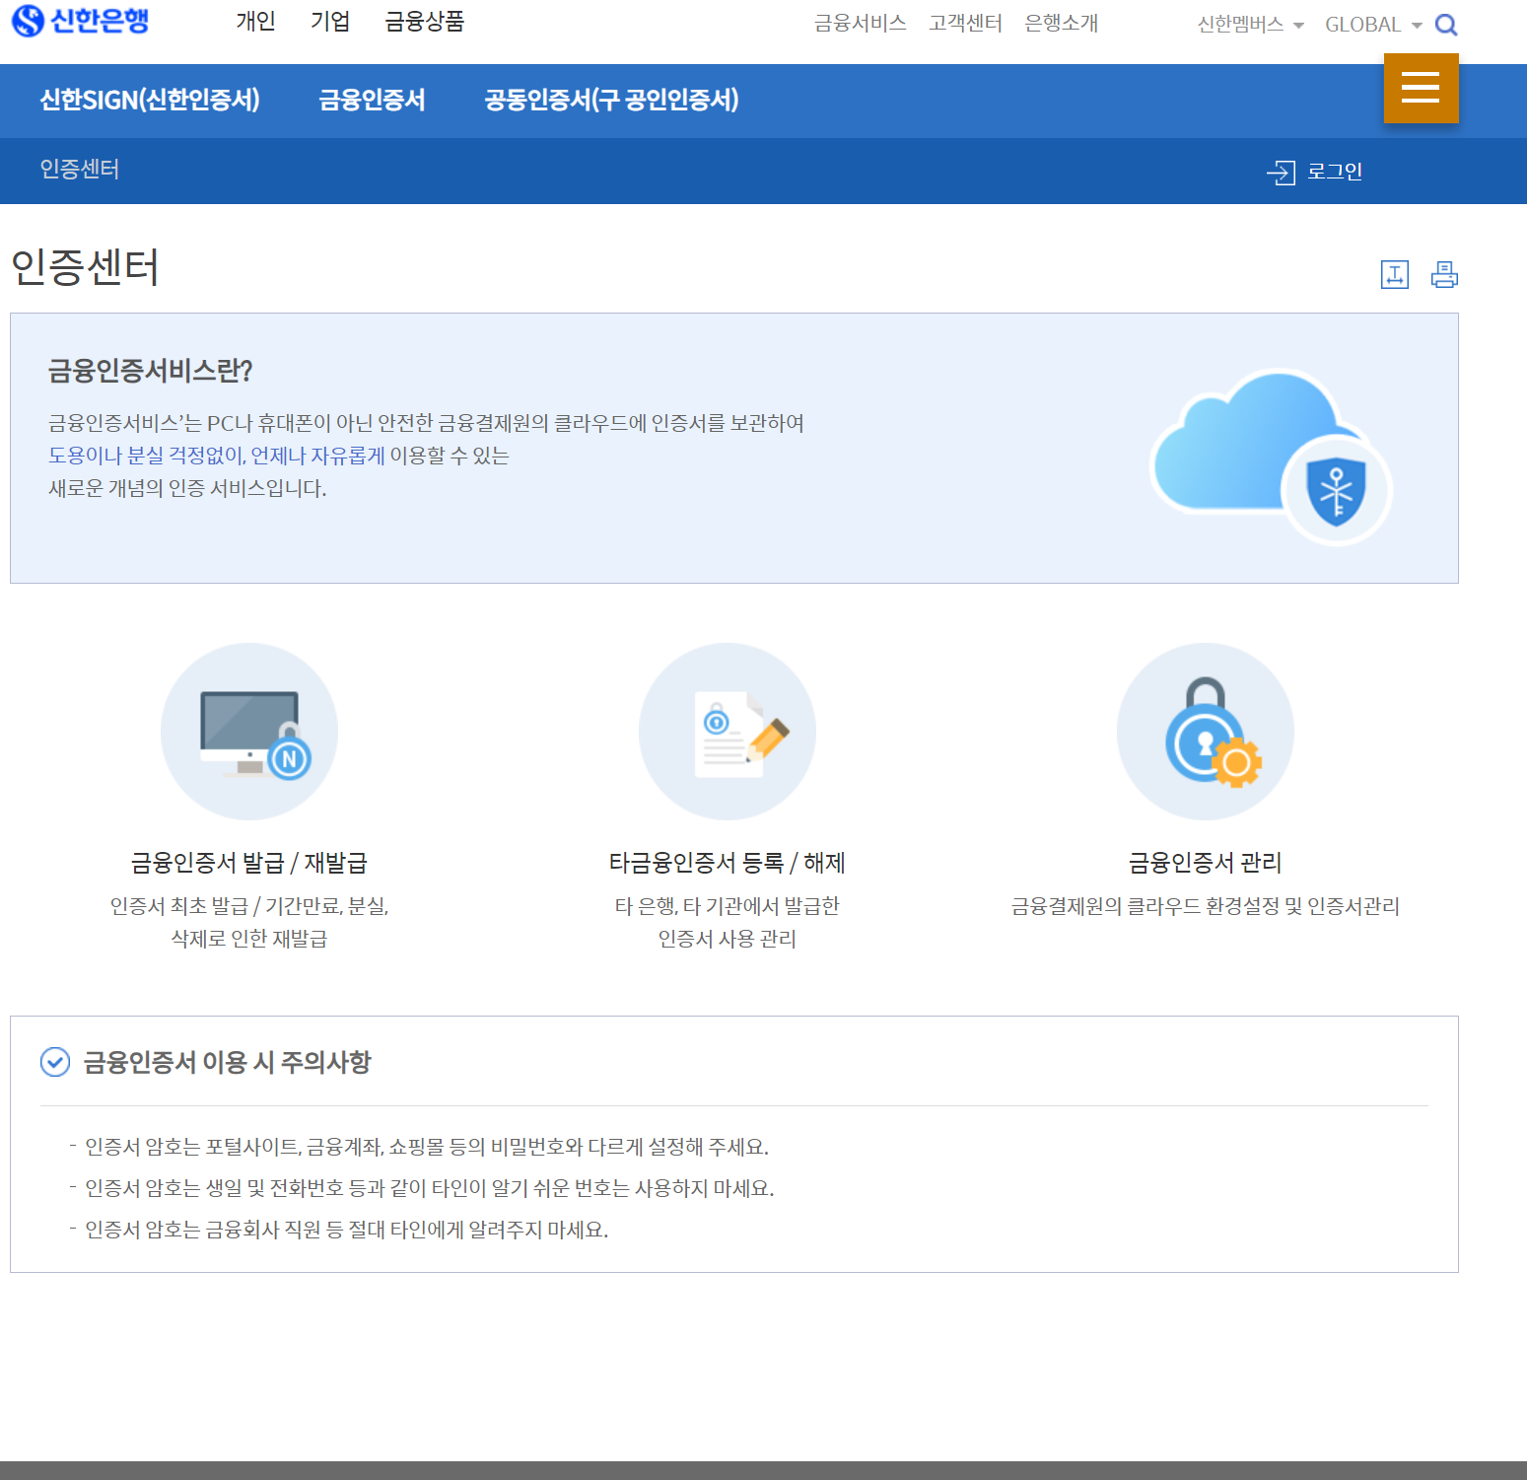The width and height of the screenshot is (1527, 1480).
Task: Click the text size adjustment icon
Action: [x=1395, y=274]
